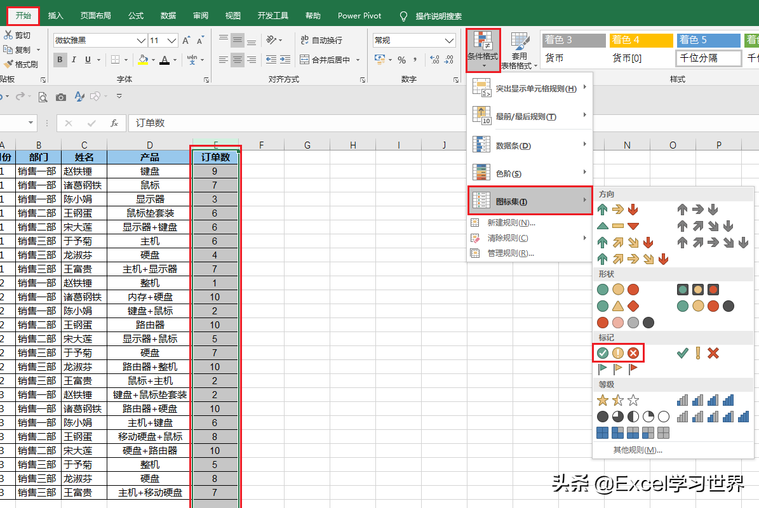Apply the 着色 3 gray cell style
This screenshot has height=508, width=759.
[x=574, y=40]
